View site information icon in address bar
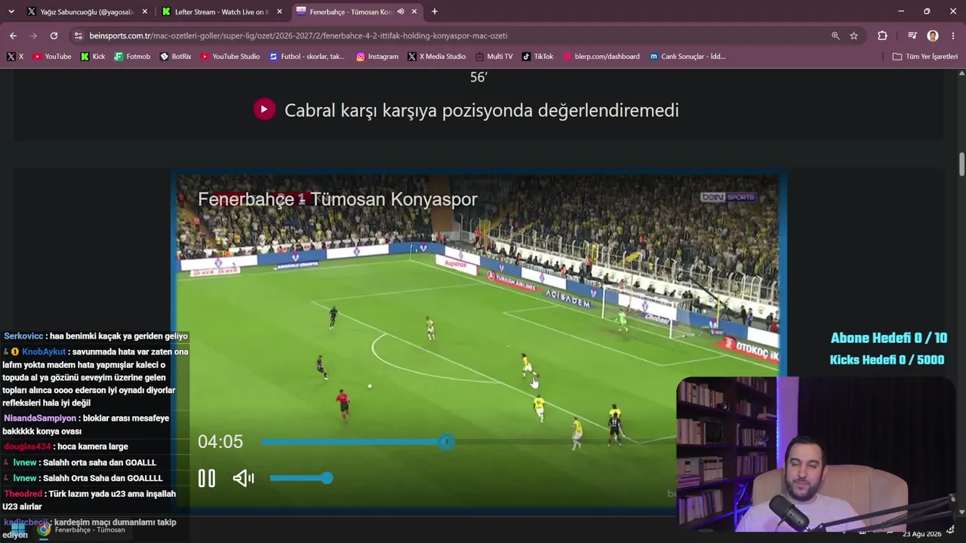966x543 pixels. click(78, 35)
